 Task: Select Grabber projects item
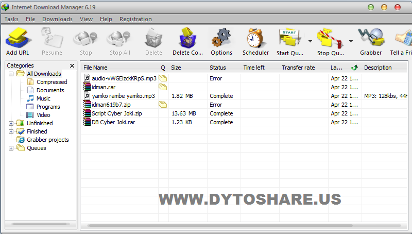(47, 140)
